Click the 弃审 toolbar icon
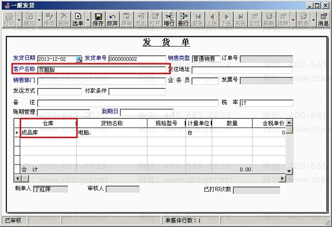This screenshot has width=332, height=227. tap(126, 19)
